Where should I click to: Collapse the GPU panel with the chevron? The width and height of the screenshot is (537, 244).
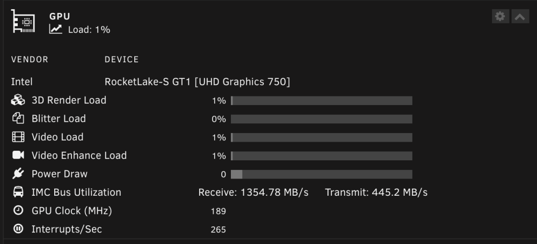[x=520, y=16]
